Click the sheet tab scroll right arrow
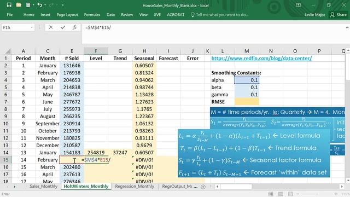The width and height of the screenshot is (350, 197). (x=15, y=186)
